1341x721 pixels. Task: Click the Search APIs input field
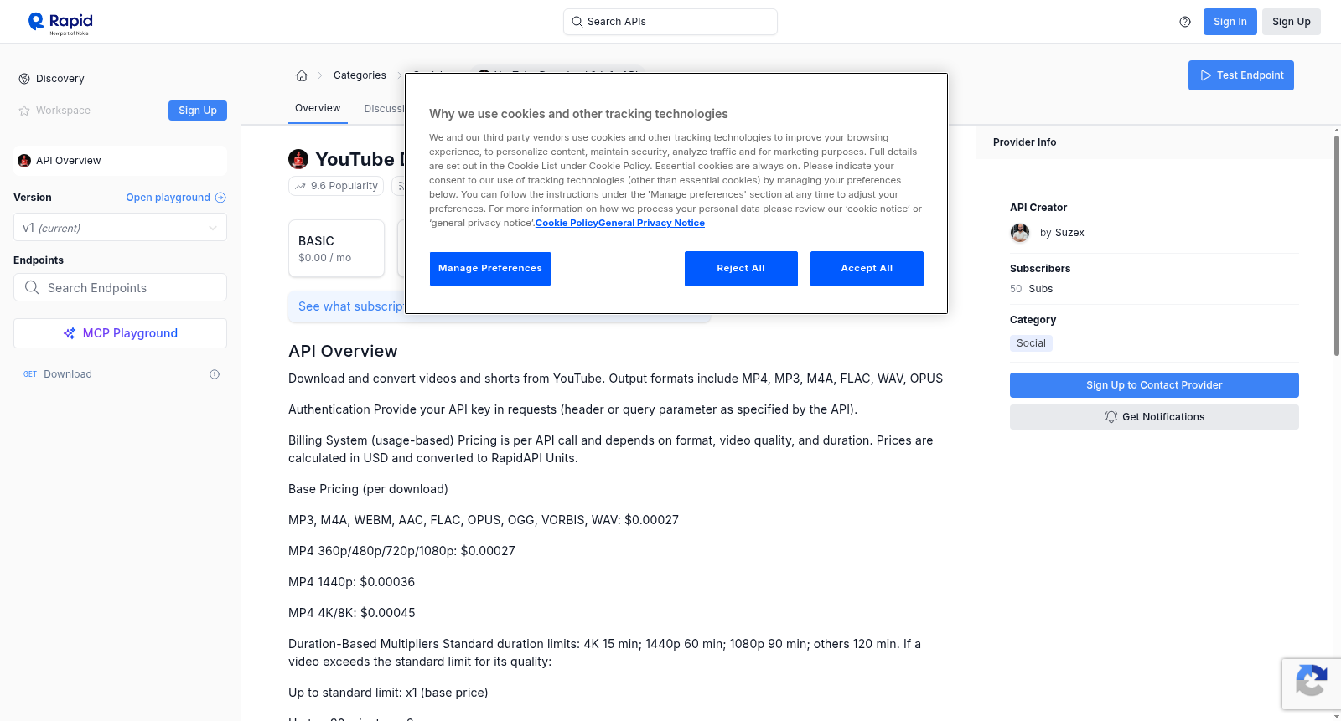point(670,22)
